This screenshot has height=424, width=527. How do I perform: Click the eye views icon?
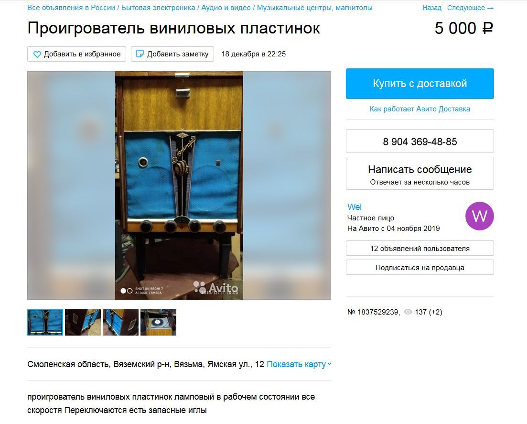408,312
